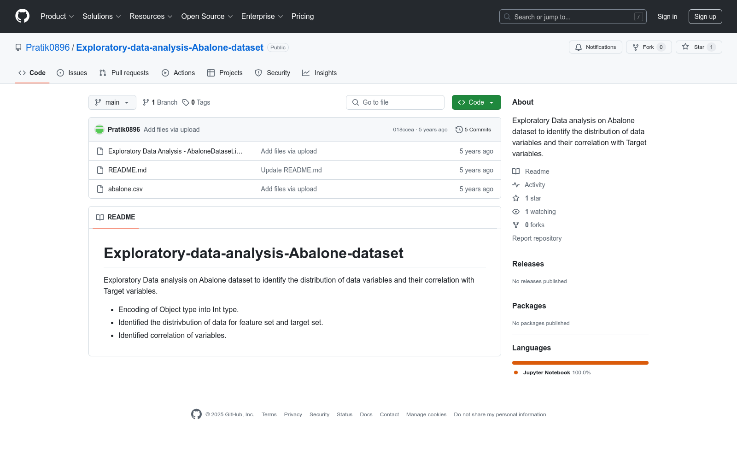The width and height of the screenshot is (737, 461).
Task: Click the repository icon beside Pratik0896
Action: click(x=18, y=47)
